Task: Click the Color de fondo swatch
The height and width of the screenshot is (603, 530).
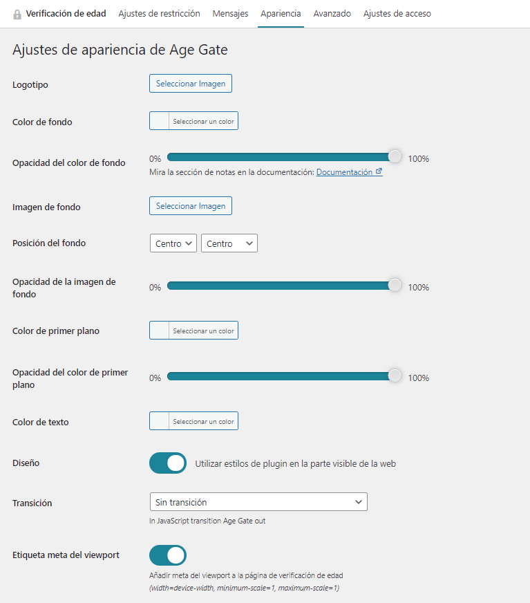Action: pyautogui.click(x=160, y=121)
